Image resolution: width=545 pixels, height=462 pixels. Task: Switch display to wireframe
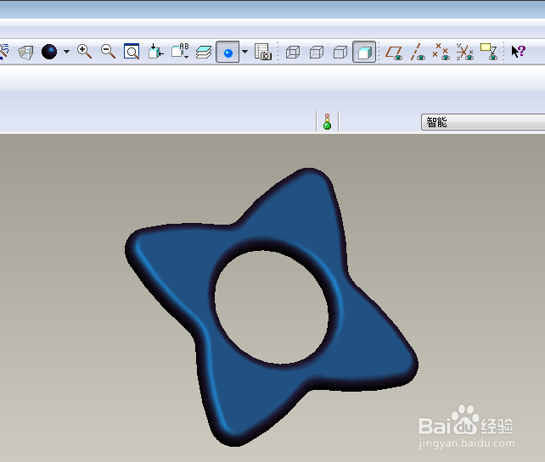click(293, 52)
